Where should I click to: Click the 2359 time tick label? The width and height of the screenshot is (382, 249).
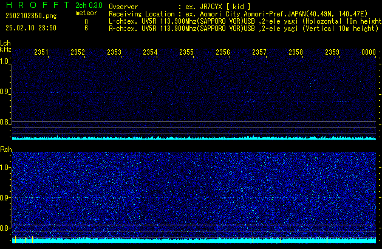(332, 52)
